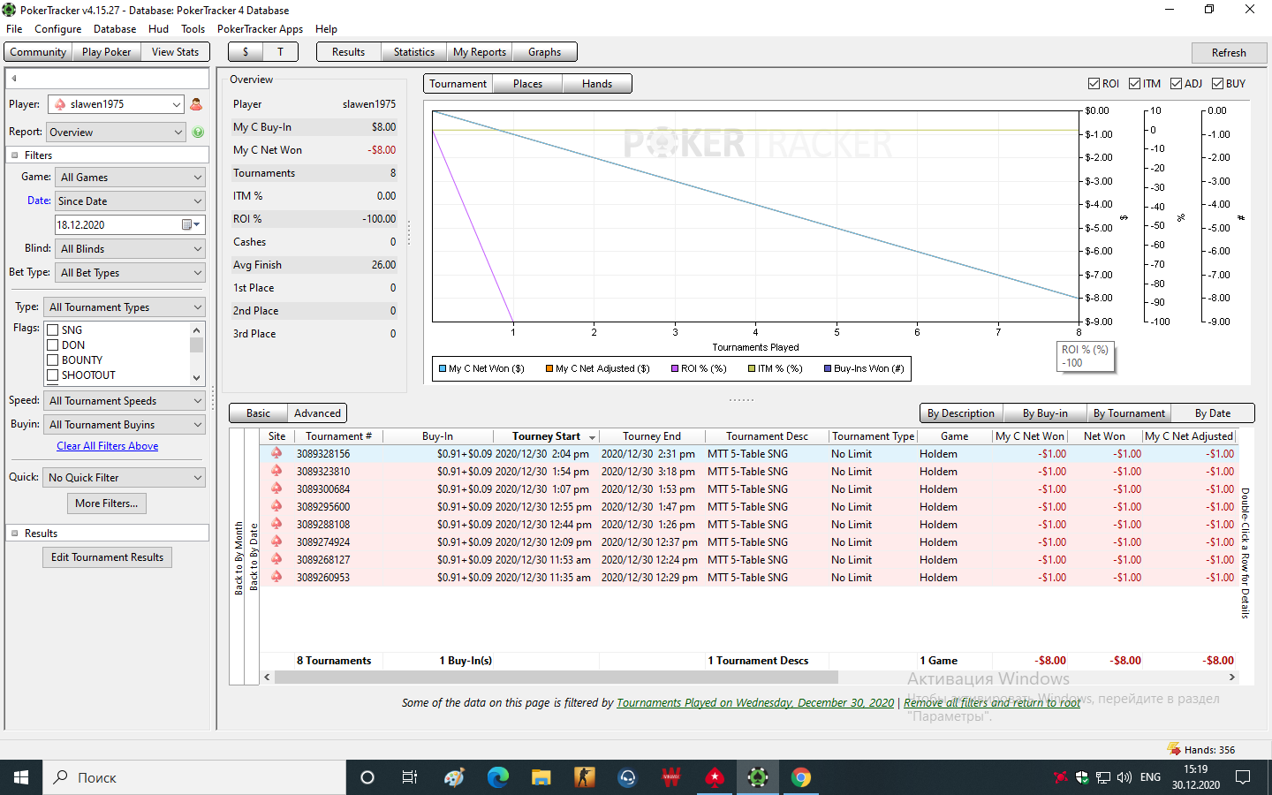Click the PokerTracker title bar logo

[9, 10]
